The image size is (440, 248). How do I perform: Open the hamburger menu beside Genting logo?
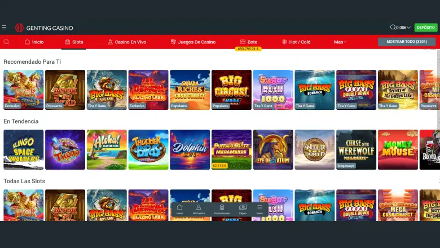coord(4,28)
